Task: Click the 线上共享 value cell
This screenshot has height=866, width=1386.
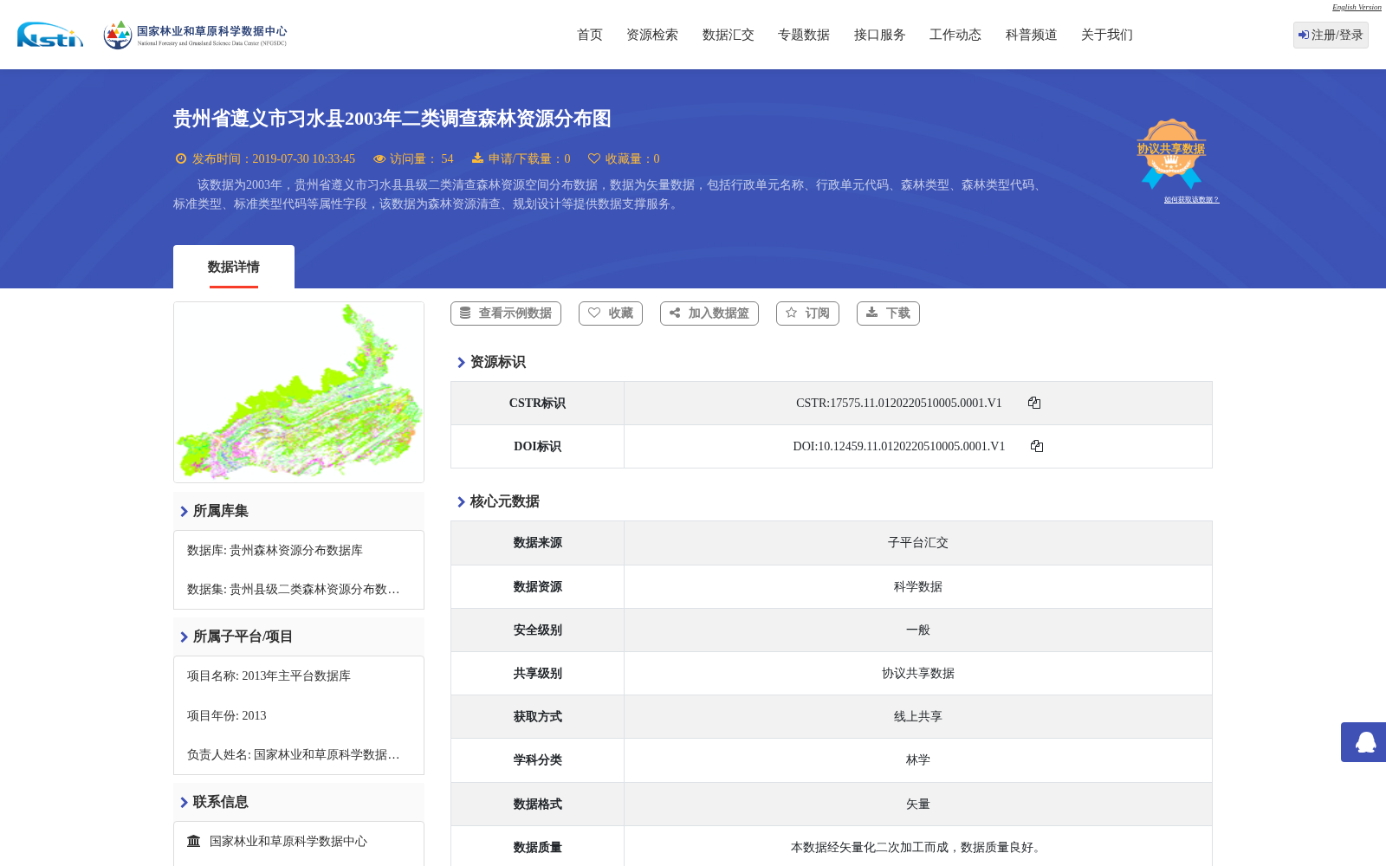Action: (918, 716)
